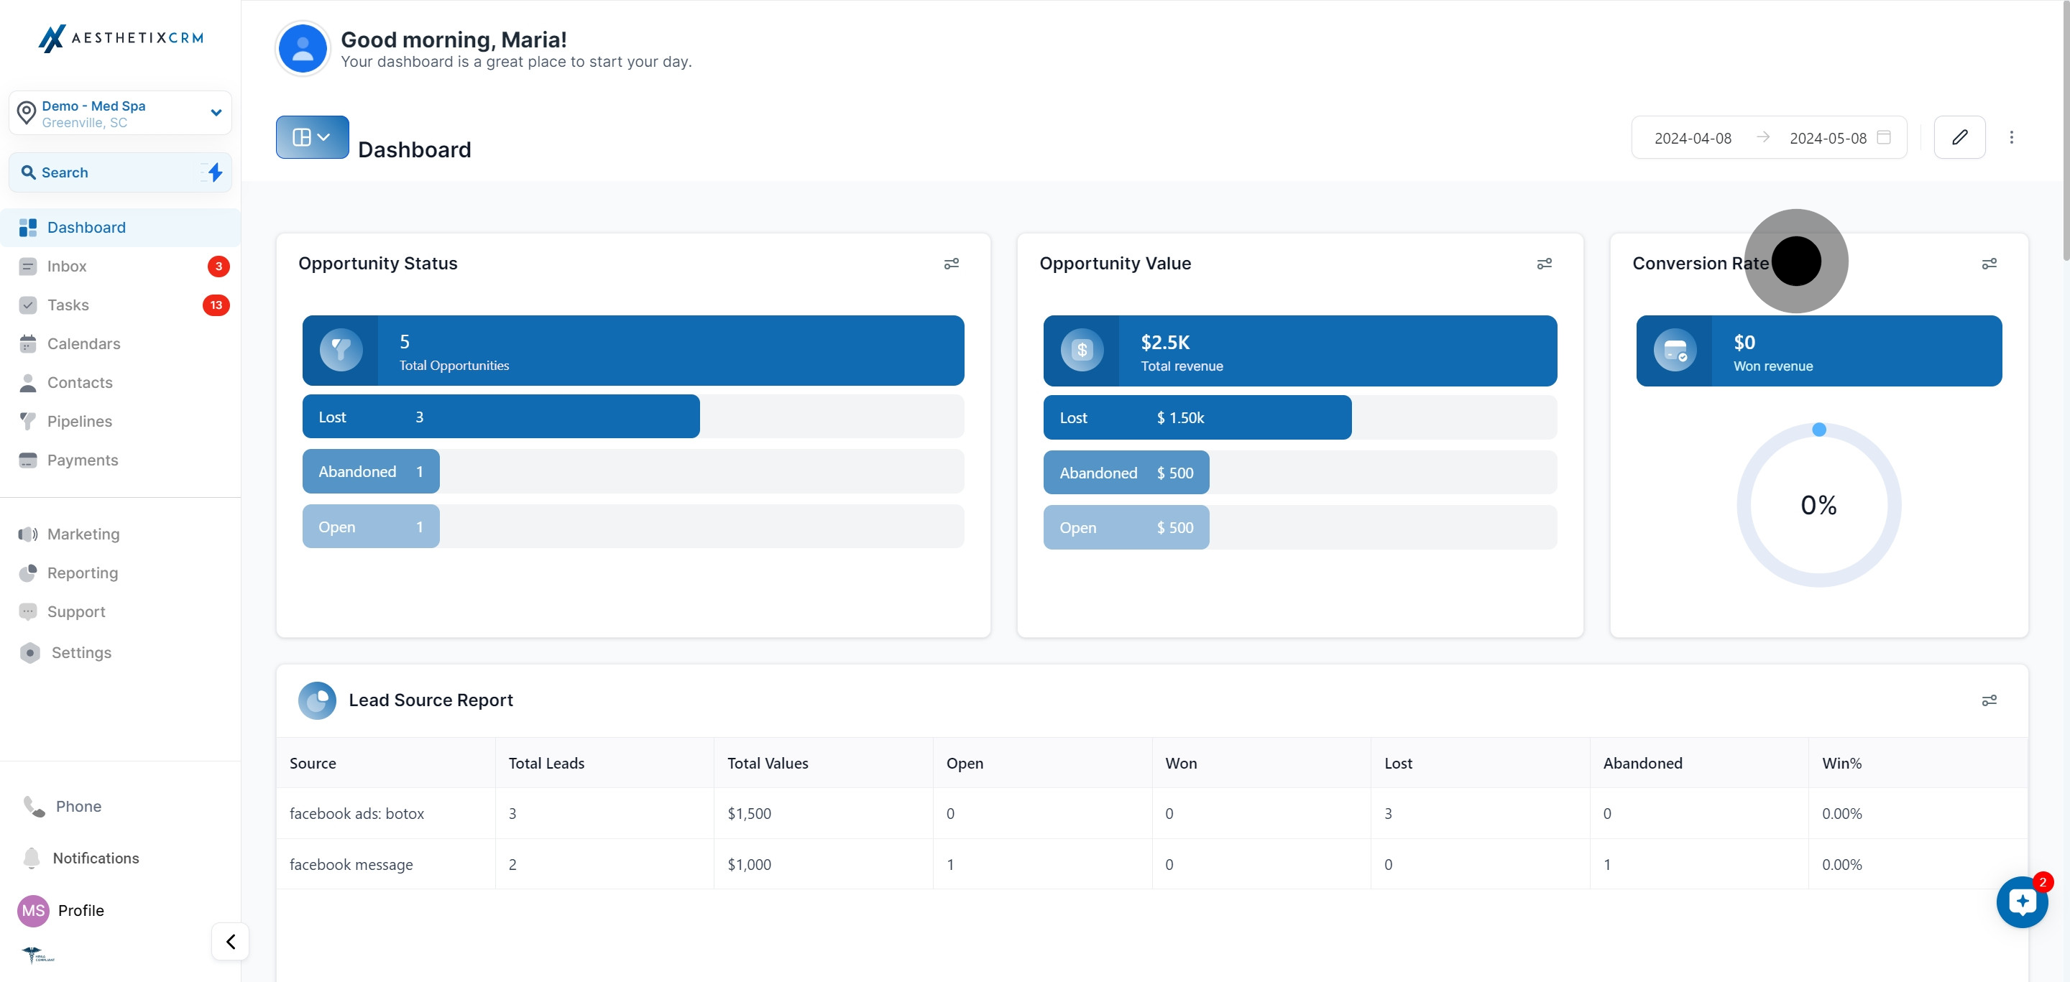Screen dimensions: 2070x982
Task: Open the Profile for MS
Action: click(x=80, y=909)
